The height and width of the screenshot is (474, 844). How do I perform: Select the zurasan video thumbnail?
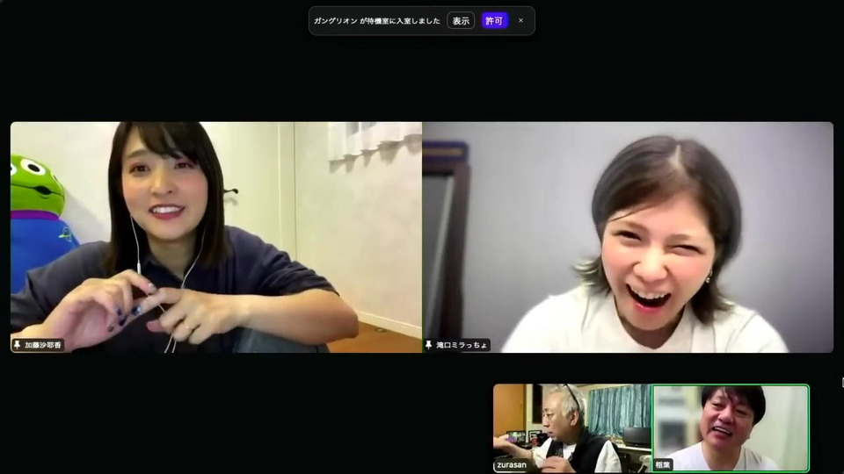coord(572,428)
